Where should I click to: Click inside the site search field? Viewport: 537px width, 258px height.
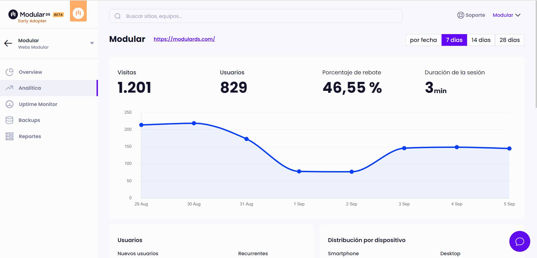coord(252,16)
